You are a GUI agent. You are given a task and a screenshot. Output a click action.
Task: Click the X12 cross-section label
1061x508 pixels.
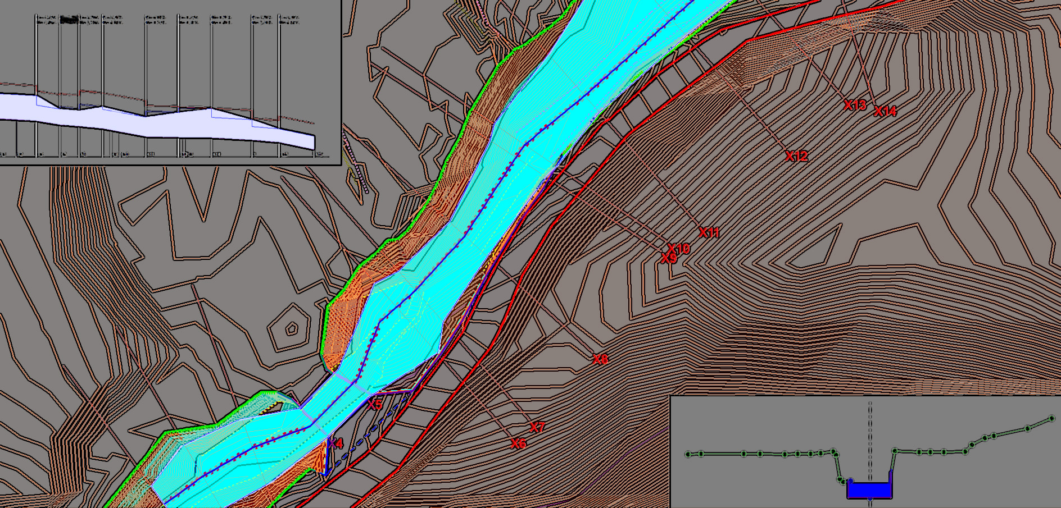pyautogui.click(x=797, y=156)
